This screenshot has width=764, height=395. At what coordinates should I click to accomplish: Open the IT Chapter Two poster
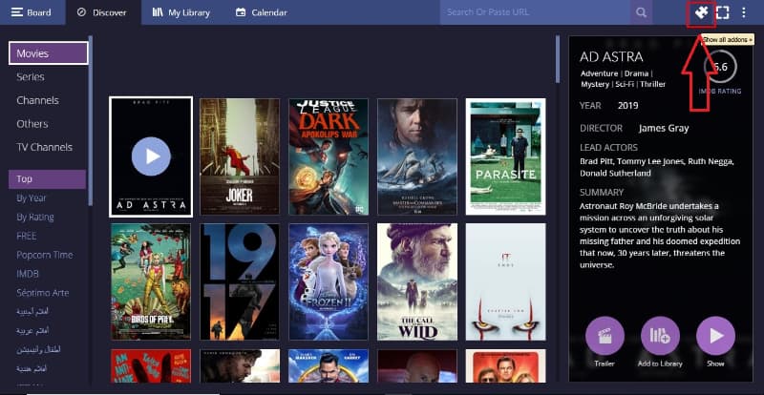506,281
